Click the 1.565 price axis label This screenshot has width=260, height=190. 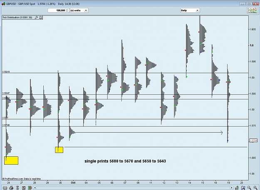pyautogui.click(x=253, y=158)
